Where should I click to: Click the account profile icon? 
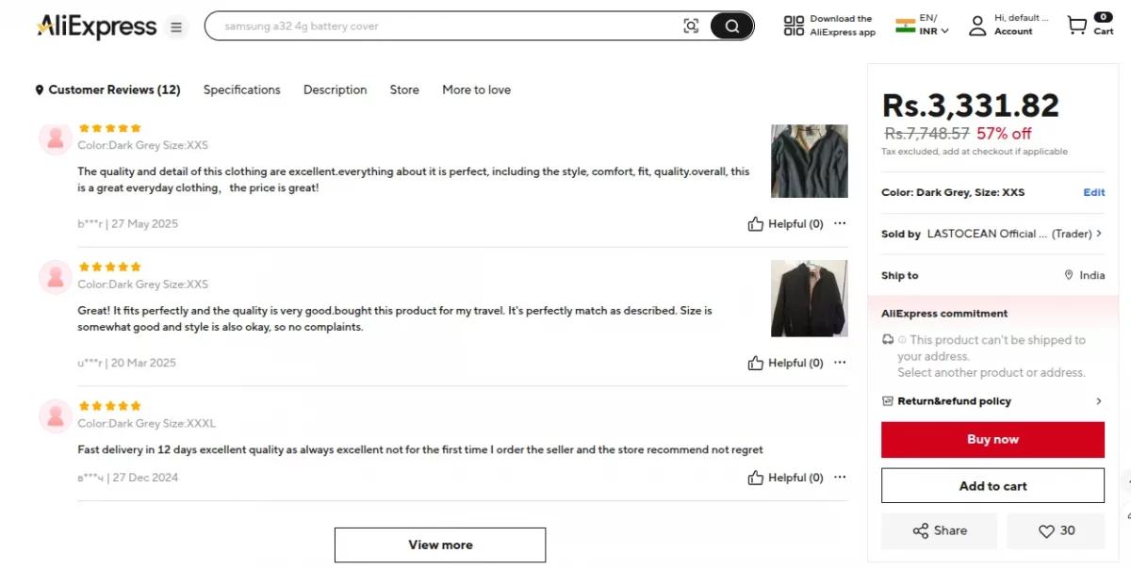(x=977, y=25)
